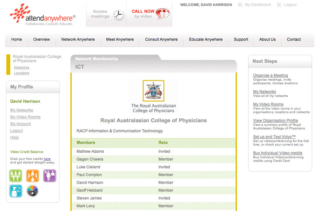Click the My Dashboard arrow icon
The height and width of the screenshot is (211, 320).
(x=240, y=5)
